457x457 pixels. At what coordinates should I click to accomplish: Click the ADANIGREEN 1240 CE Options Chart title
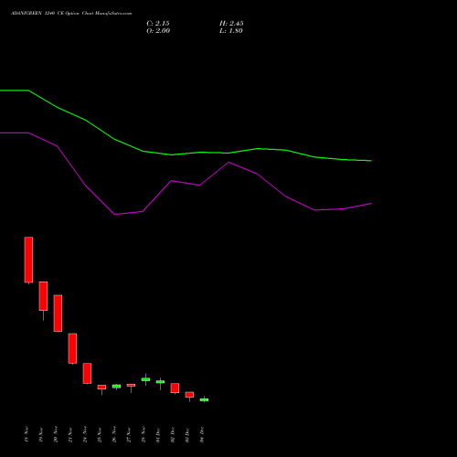point(71,14)
